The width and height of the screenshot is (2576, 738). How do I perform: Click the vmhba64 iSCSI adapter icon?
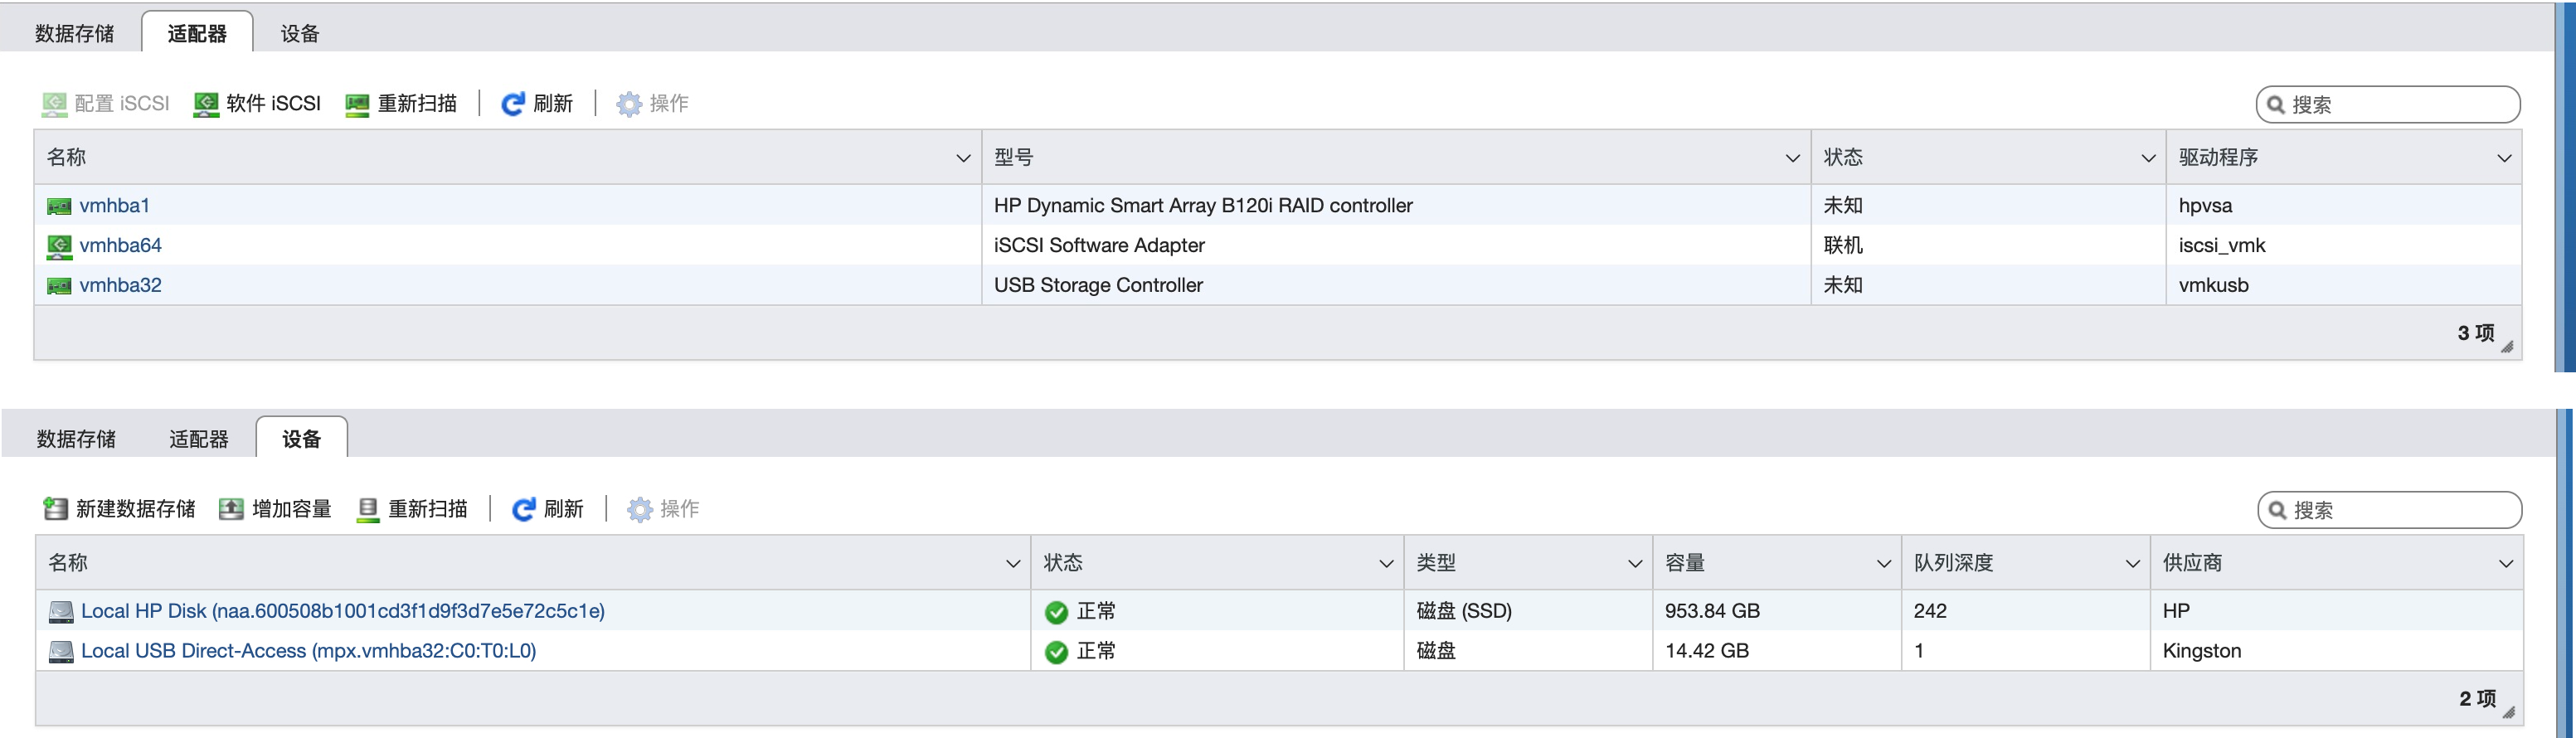tap(59, 246)
